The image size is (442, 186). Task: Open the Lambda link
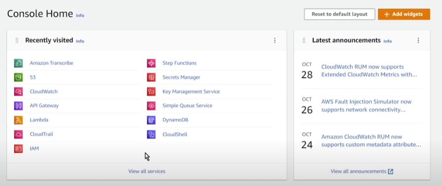[x=39, y=120]
